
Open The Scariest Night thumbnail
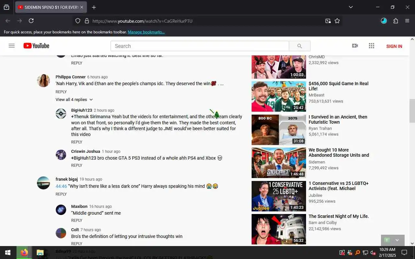(279, 229)
